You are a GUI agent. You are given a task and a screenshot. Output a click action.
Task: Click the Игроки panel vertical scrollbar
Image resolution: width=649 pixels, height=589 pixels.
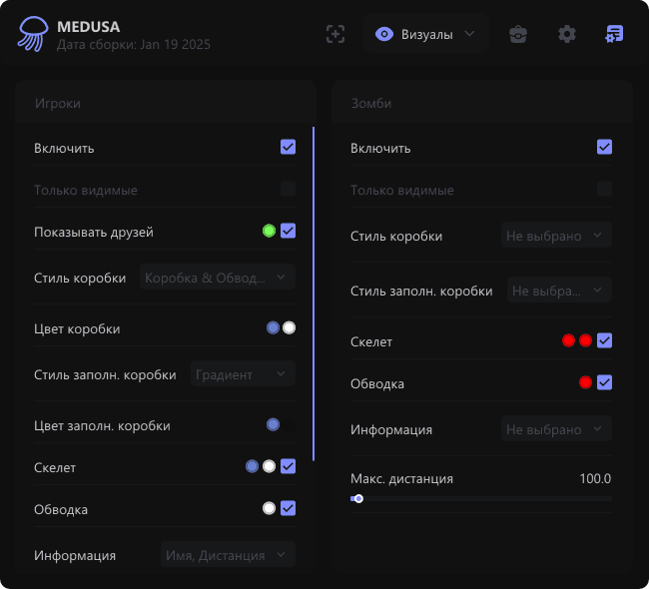click(314, 294)
